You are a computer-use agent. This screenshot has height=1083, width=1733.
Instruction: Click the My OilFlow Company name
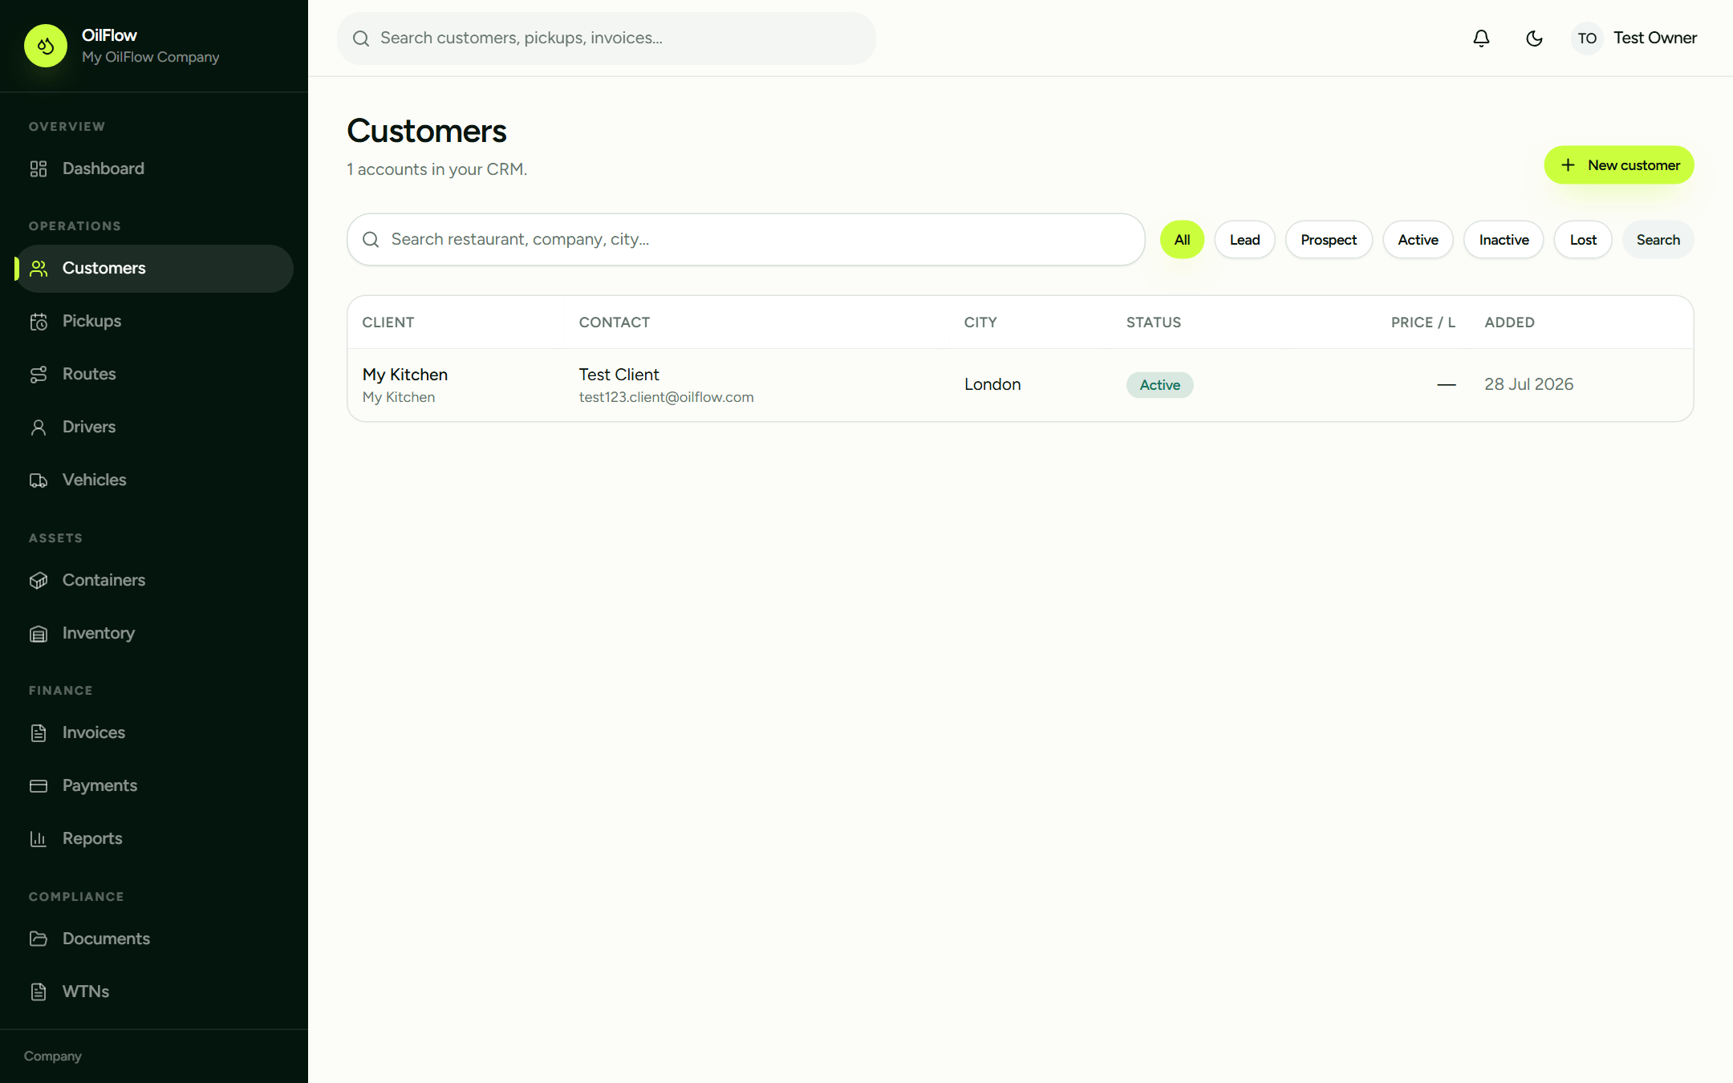(150, 57)
